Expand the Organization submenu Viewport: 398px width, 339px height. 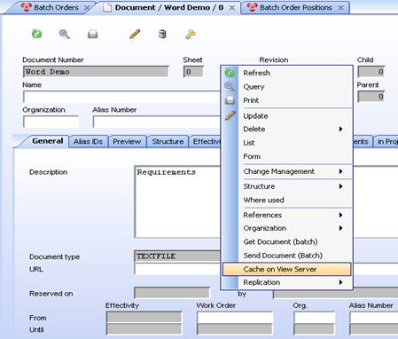click(287, 228)
